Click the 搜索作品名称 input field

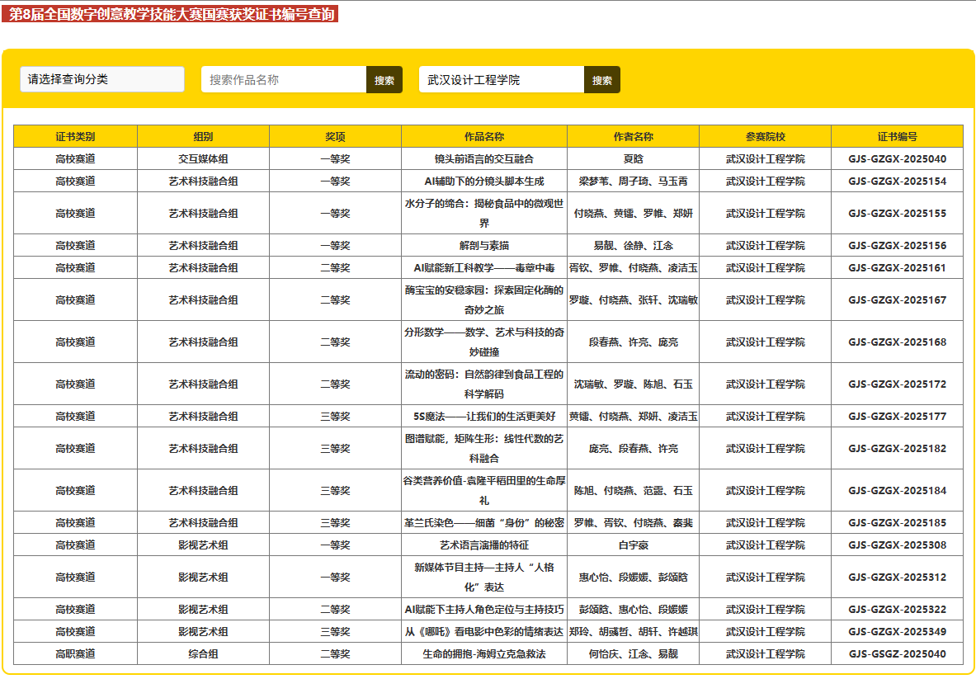tap(284, 80)
